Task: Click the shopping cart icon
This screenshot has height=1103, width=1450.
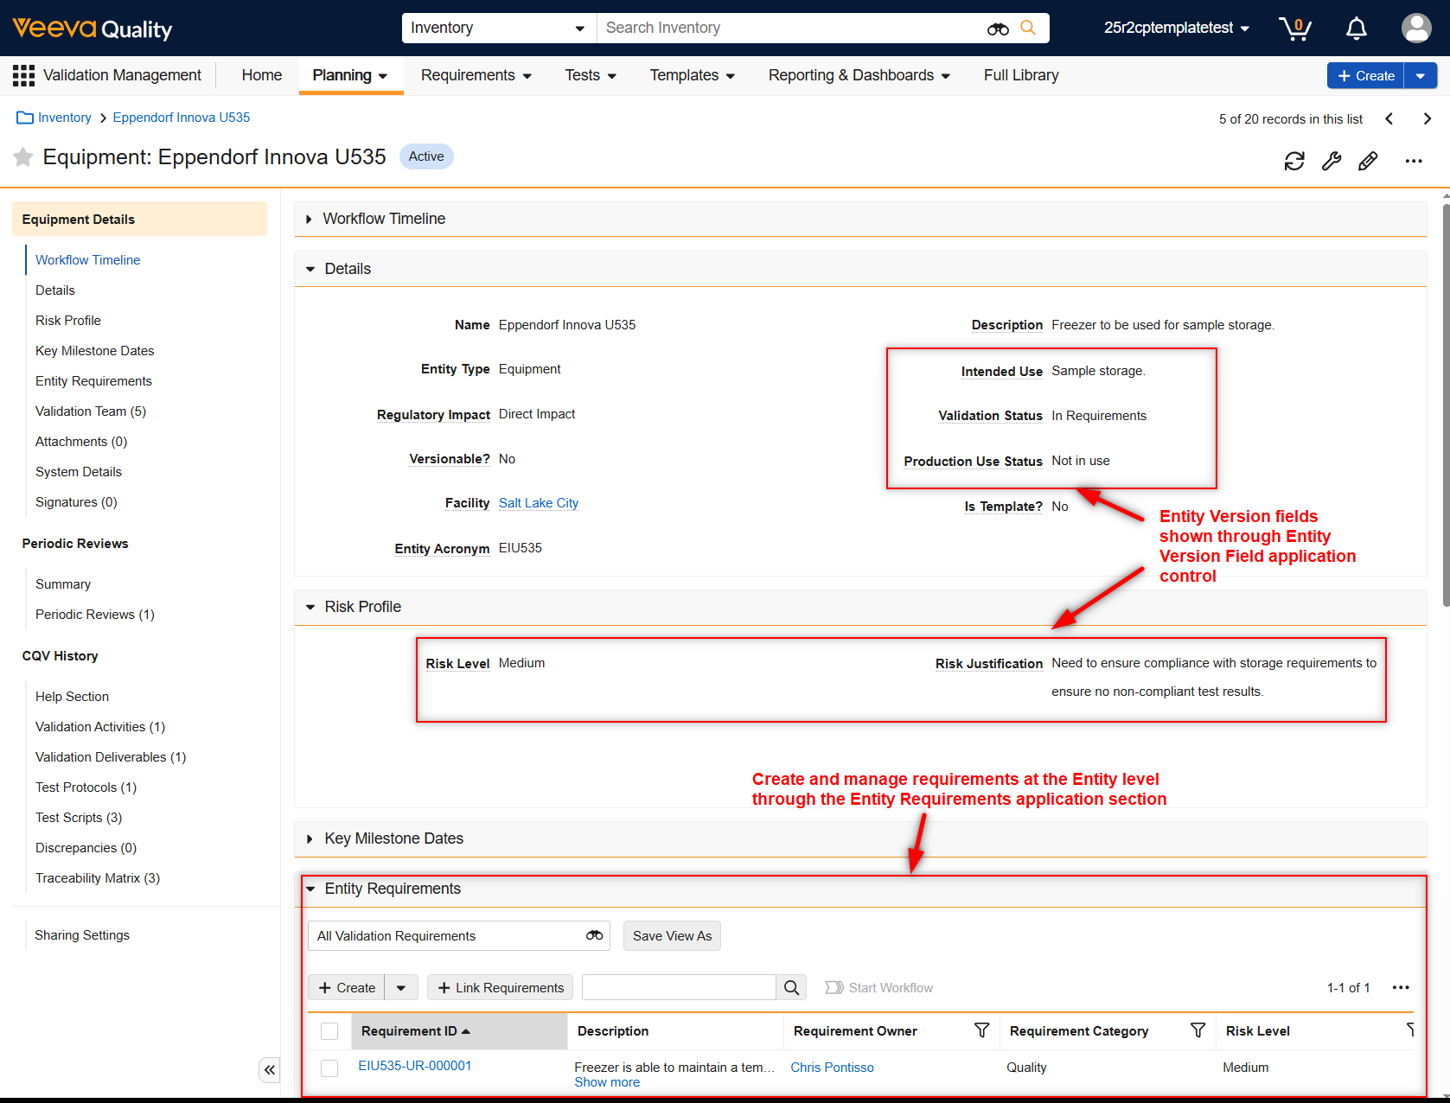Action: (x=1294, y=29)
